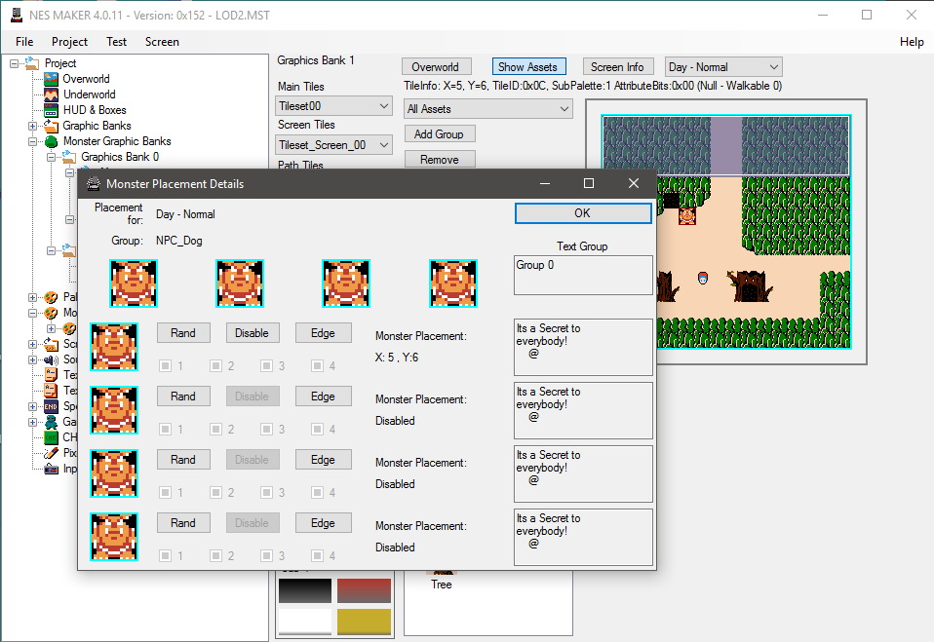The height and width of the screenshot is (642, 934).
Task: Expand the Graphic Banks tree node
Action: [33, 126]
